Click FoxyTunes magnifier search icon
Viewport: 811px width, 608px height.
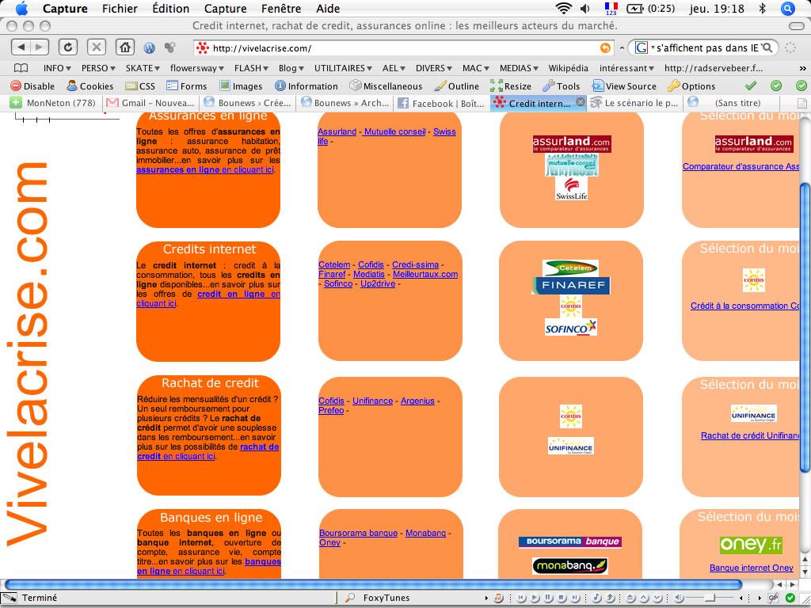tap(350, 598)
